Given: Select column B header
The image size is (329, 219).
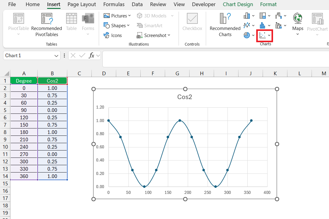Looking at the screenshot, I should point(52,73).
